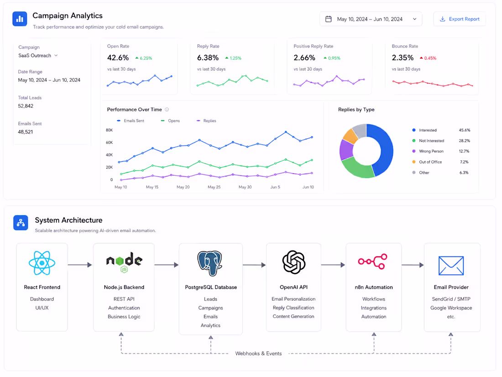Click the 80K y-axis label

[x=109, y=130]
